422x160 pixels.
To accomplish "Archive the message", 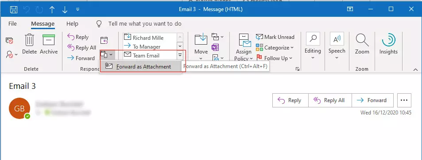I will (x=49, y=44).
